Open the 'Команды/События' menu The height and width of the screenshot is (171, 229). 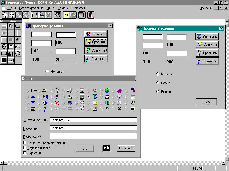tap(71, 8)
